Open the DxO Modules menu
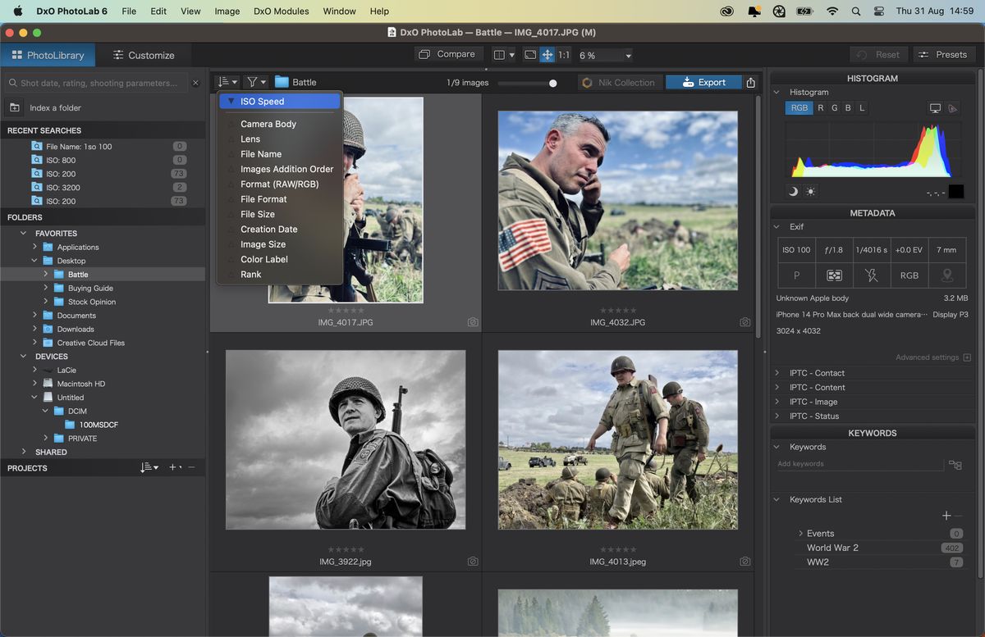The height and width of the screenshot is (637, 985). point(282,11)
